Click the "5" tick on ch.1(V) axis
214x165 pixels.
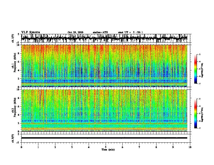point(19,34)
